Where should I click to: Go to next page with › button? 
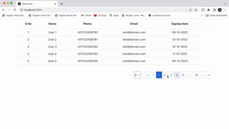[x=203, y=75]
